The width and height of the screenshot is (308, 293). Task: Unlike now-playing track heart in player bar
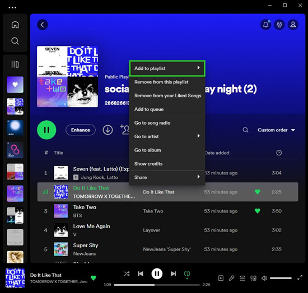click(x=94, y=278)
